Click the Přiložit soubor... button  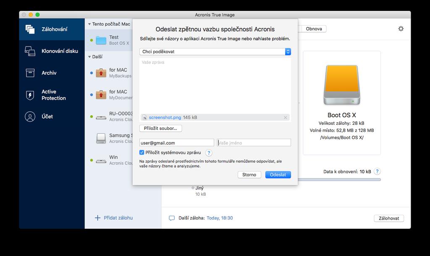pyautogui.click(x=160, y=128)
